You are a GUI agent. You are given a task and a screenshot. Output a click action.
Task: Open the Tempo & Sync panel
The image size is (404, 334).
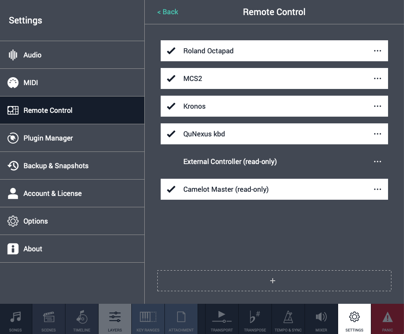pyautogui.click(x=288, y=319)
